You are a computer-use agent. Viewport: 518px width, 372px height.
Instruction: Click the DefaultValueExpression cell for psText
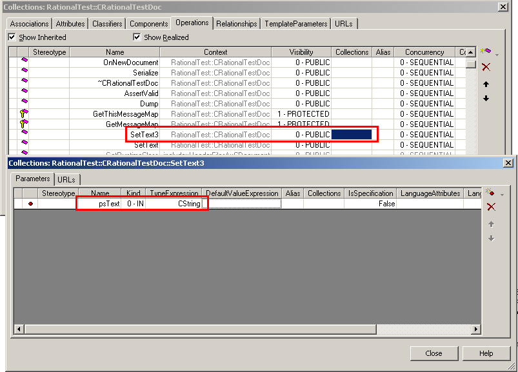click(x=242, y=204)
